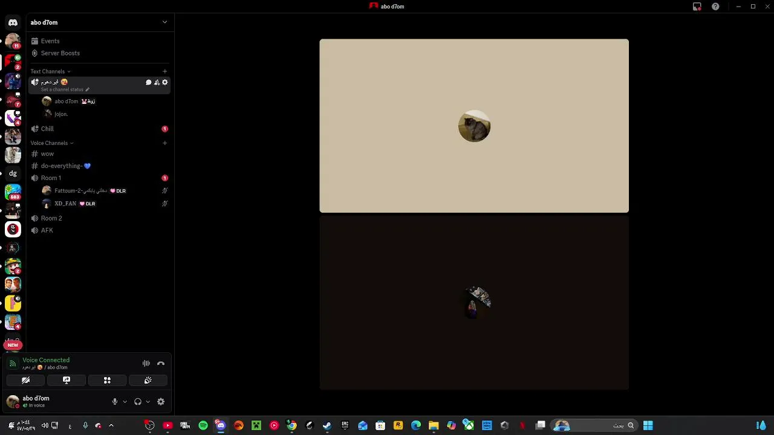Open system volume icon in tray
774x435 pixels.
45,425
